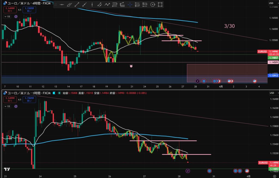Click the purple refresh icon in top chart
The width and height of the screenshot is (279, 178).
[16, 17]
